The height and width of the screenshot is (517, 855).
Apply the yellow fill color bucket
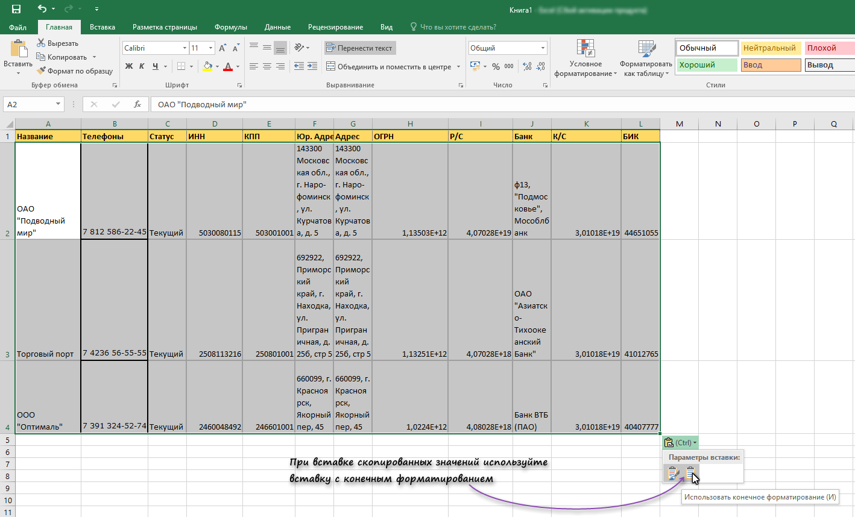tap(207, 66)
